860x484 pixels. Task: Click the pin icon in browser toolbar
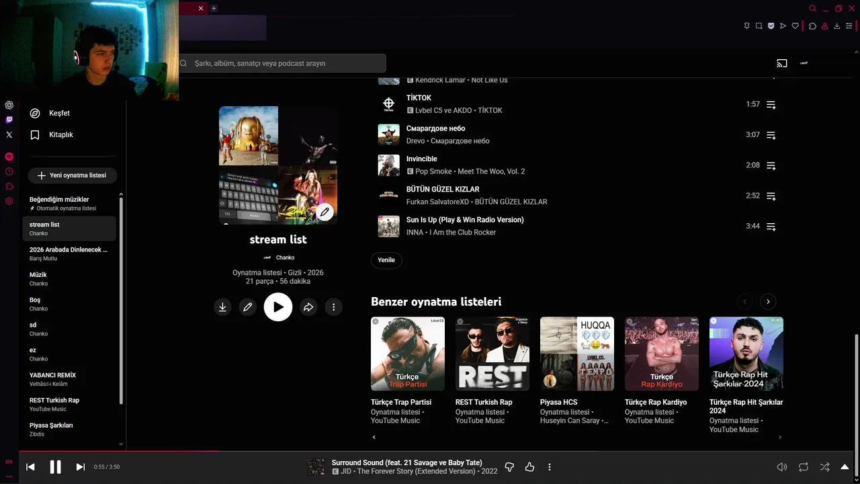click(746, 26)
